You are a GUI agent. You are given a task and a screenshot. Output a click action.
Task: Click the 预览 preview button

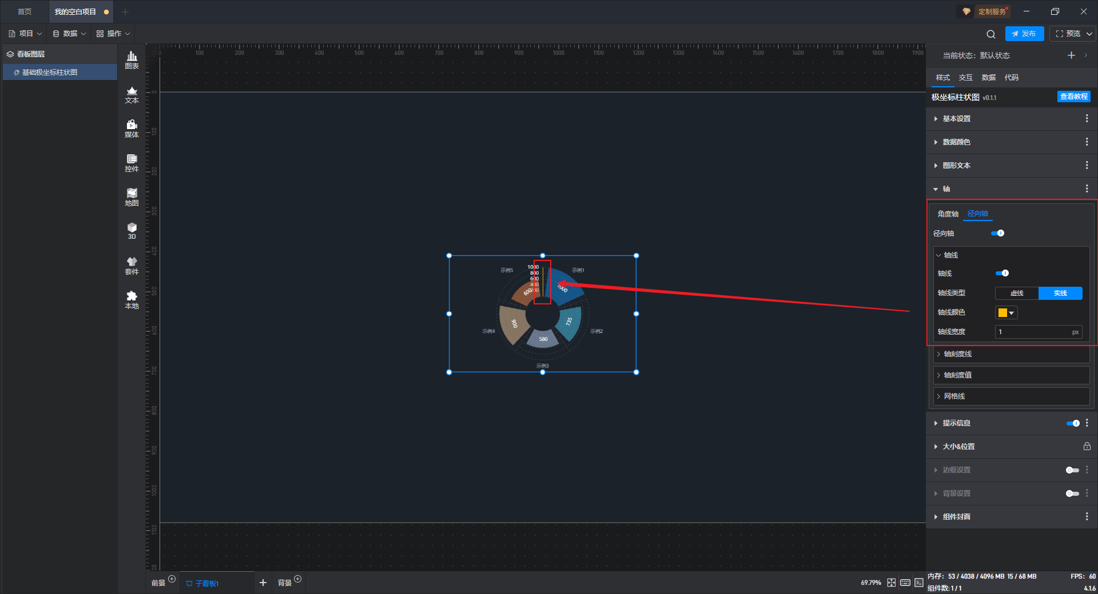pyautogui.click(x=1067, y=34)
